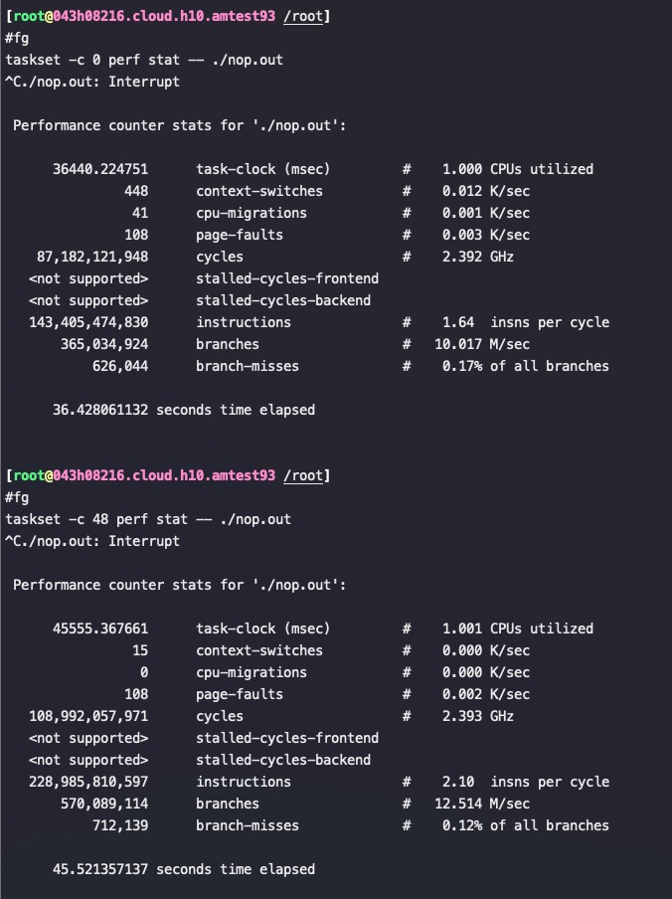Click the 87,182,121,948 cycles count
The height and width of the screenshot is (899, 672).
point(92,257)
